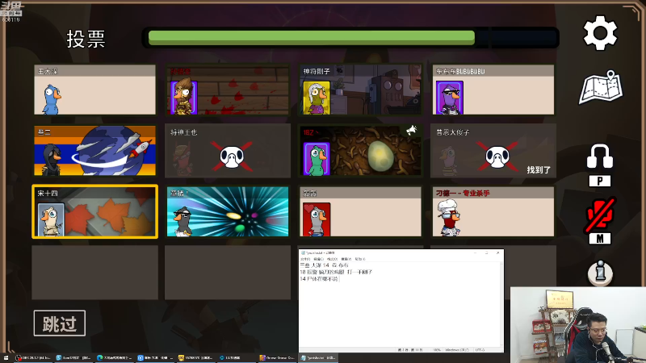Click the green goose avatar on 18Z card
Image resolution: width=646 pixels, height=363 pixels.
click(x=317, y=158)
